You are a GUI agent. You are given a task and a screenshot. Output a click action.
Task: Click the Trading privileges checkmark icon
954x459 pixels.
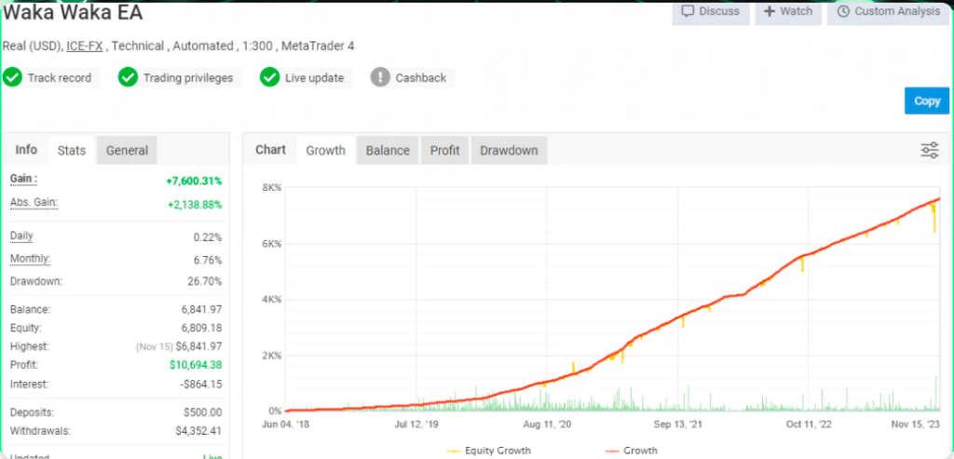click(x=129, y=77)
